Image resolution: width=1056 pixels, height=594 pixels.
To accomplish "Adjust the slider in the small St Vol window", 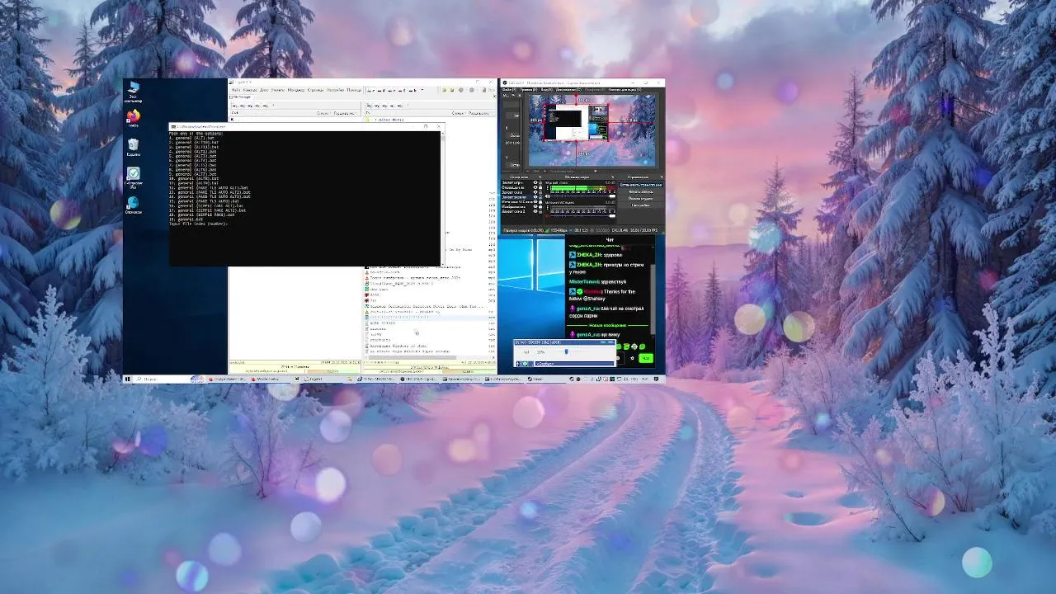I will (567, 351).
